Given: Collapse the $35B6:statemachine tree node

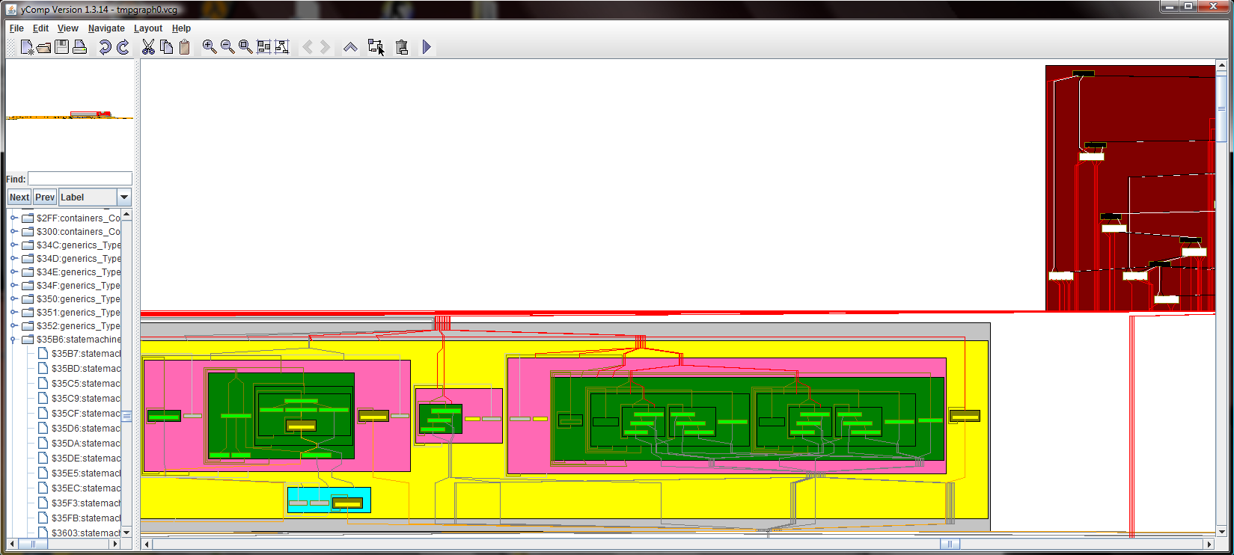Looking at the screenshot, I should (x=13, y=340).
